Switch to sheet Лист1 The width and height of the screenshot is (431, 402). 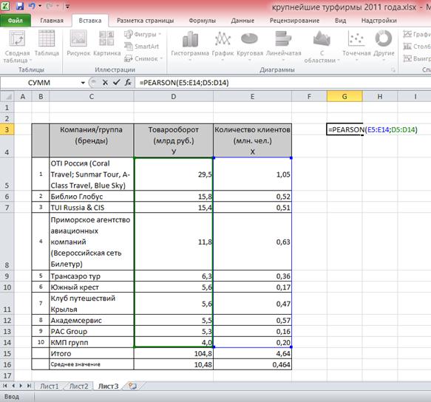50,386
